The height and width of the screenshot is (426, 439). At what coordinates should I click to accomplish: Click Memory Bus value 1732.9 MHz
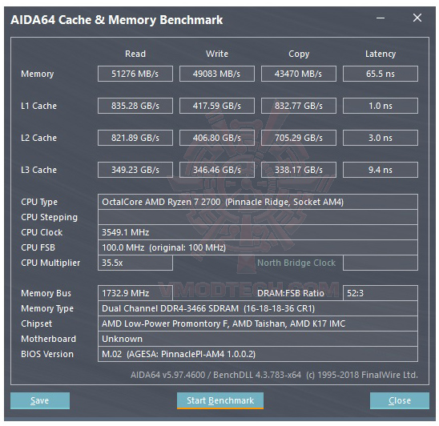(135, 293)
